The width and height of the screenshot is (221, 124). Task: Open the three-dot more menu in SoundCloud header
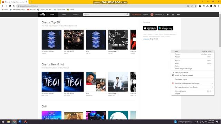pyautogui.click(x=178, y=14)
